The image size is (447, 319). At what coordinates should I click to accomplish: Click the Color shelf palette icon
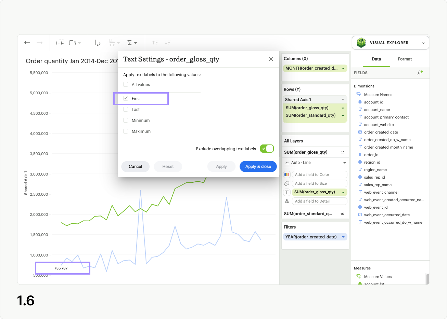pos(286,174)
